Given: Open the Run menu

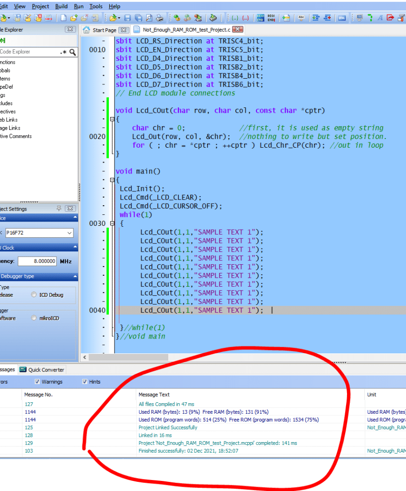Looking at the screenshot, I should [79, 6].
